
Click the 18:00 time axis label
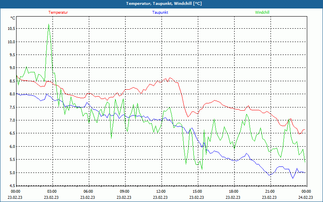click(x=234, y=191)
